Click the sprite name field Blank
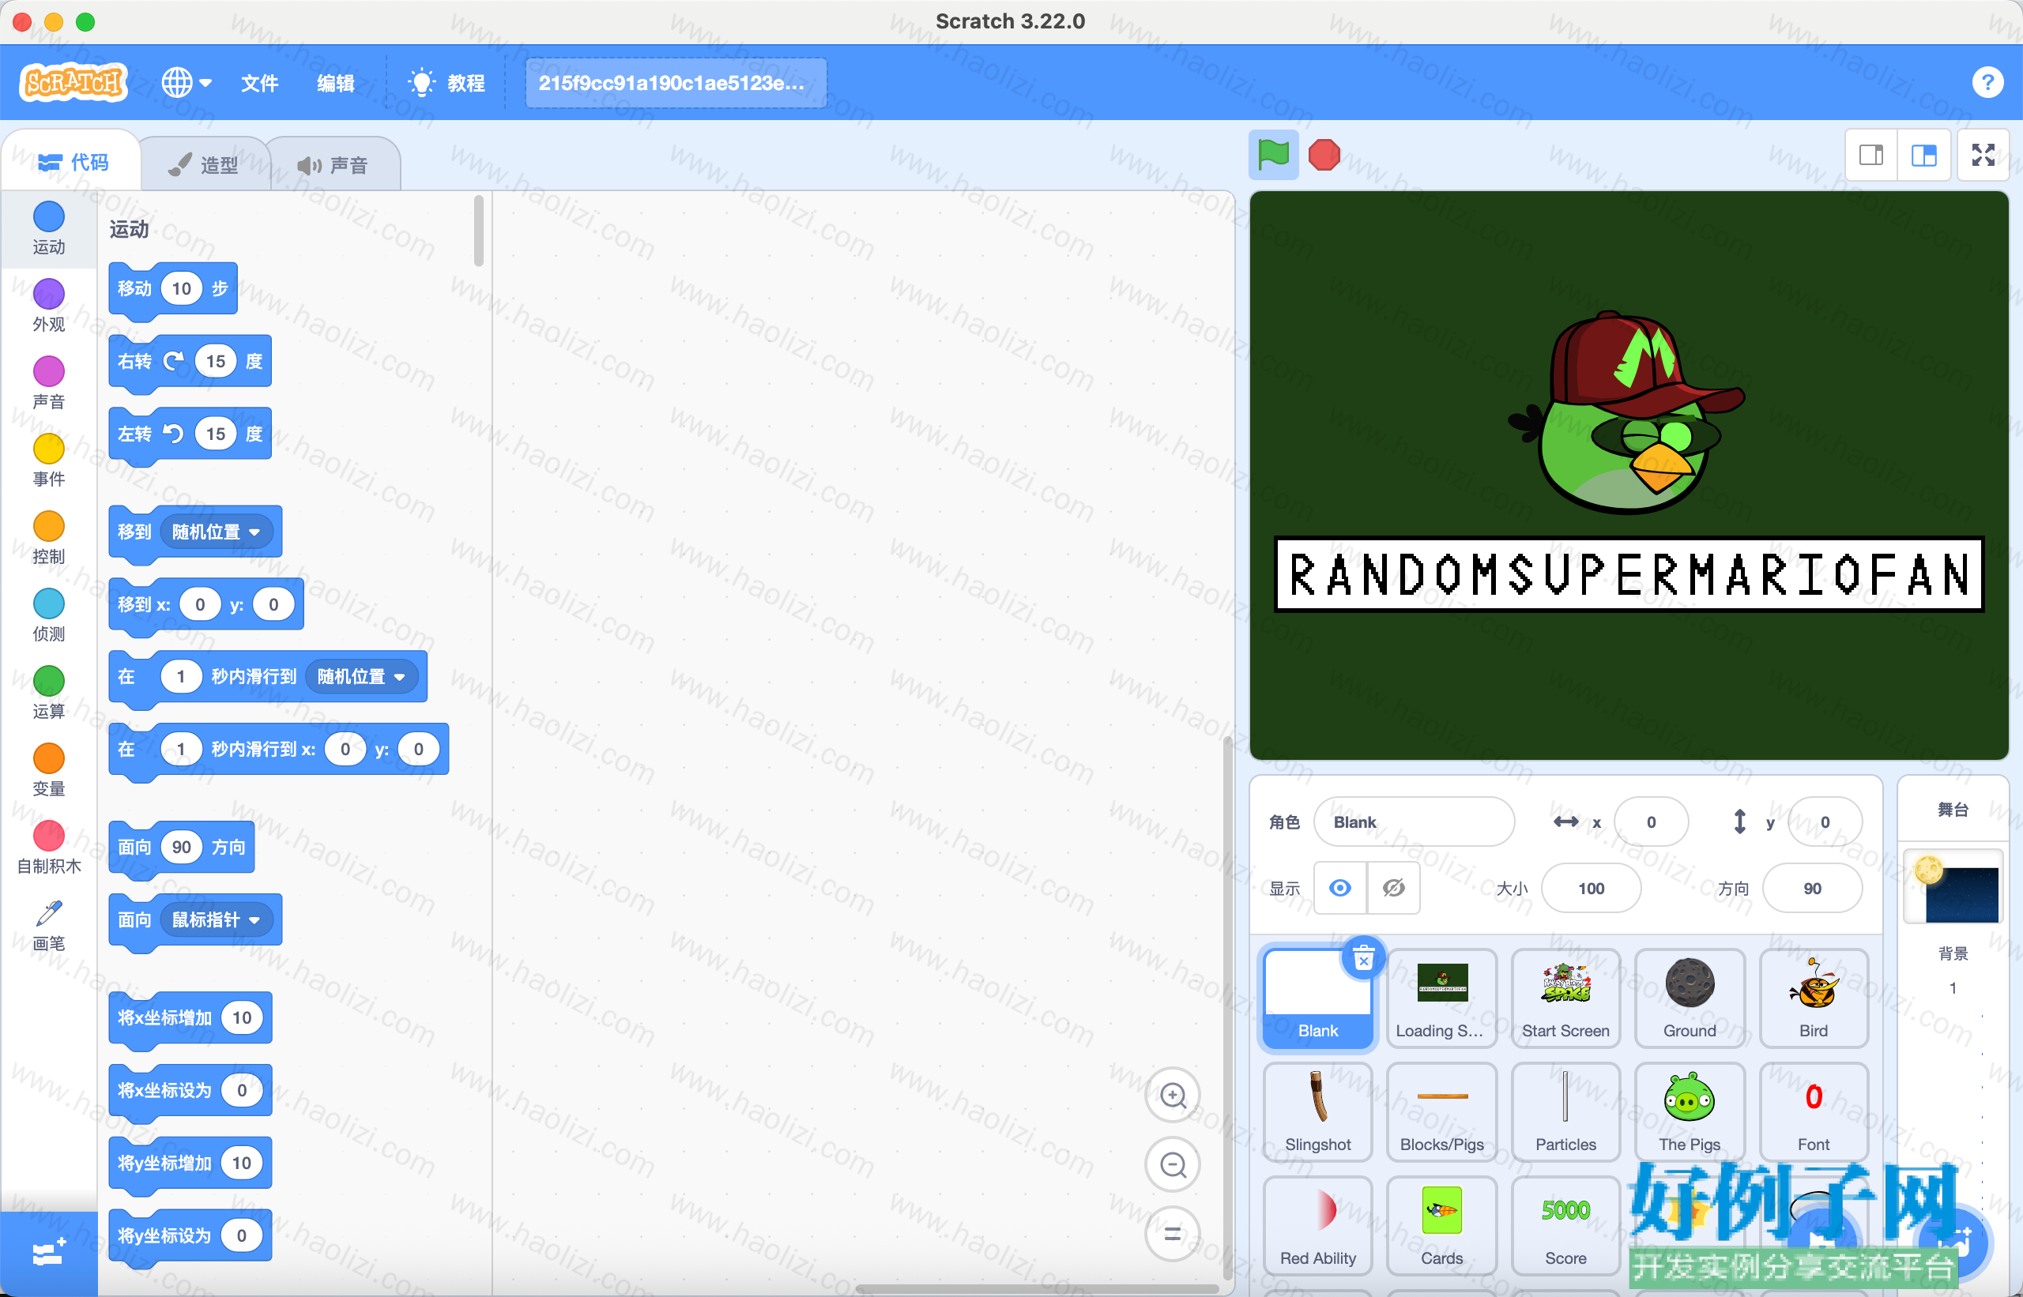Screen dimensions: 2023x1297 [x=1414, y=822]
